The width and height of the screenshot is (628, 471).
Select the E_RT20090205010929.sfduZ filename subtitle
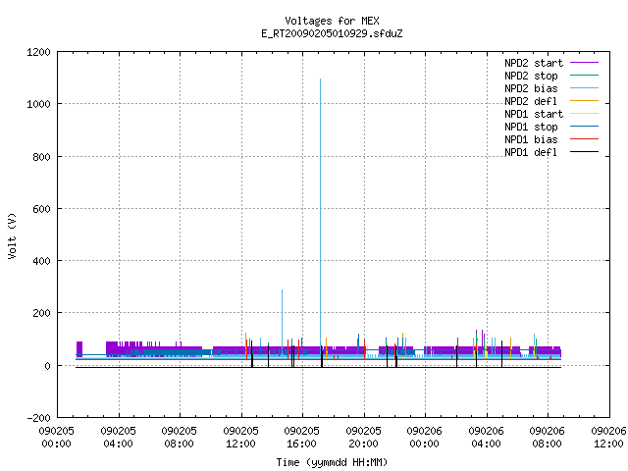[332, 33]
